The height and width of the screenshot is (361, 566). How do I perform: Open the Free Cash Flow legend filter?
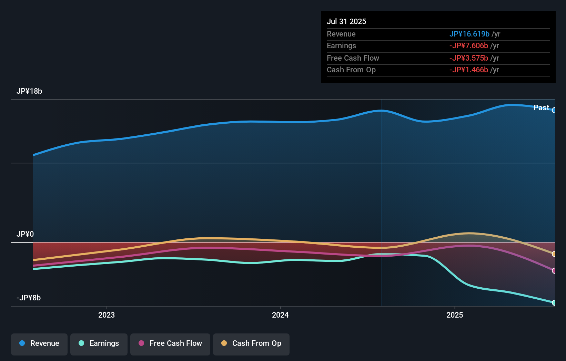[x=170, y=343]
